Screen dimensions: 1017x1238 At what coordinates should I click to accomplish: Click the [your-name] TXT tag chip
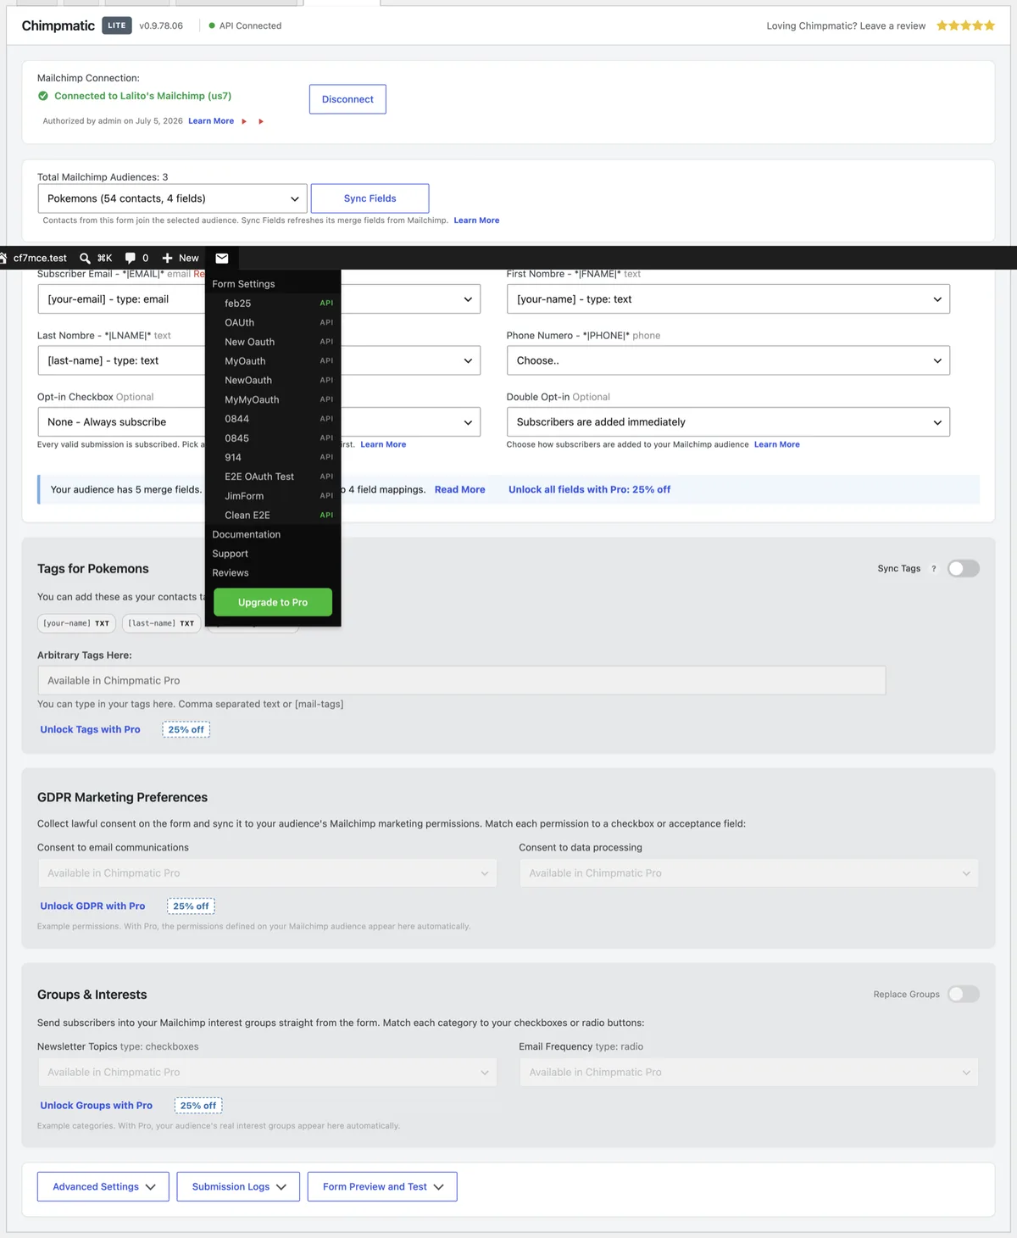(x=77, y=623)
